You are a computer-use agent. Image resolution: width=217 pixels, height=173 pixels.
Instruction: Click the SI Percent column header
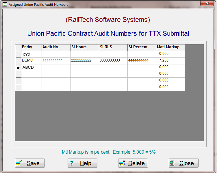pos(142,48)
